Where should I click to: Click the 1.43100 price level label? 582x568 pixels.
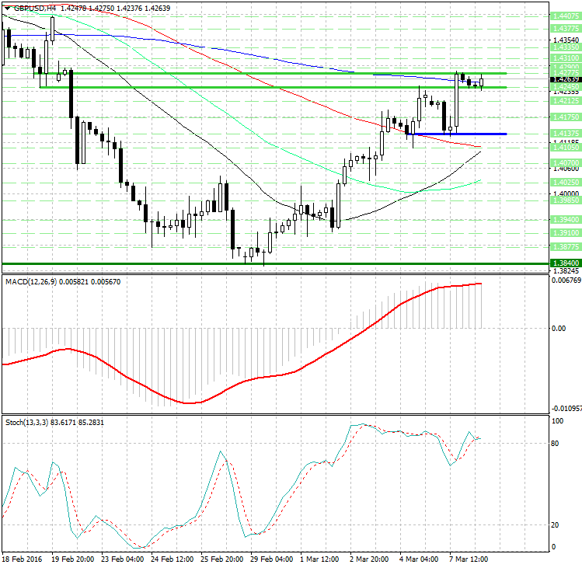click(x=566, y=58)
